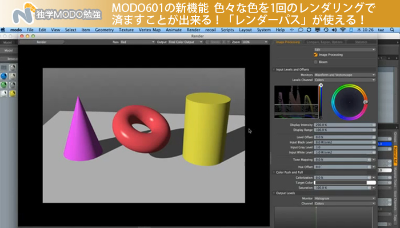Screen dimensions: 400x228
Task: Select the green sphere material preset
Action: [4, 85]
